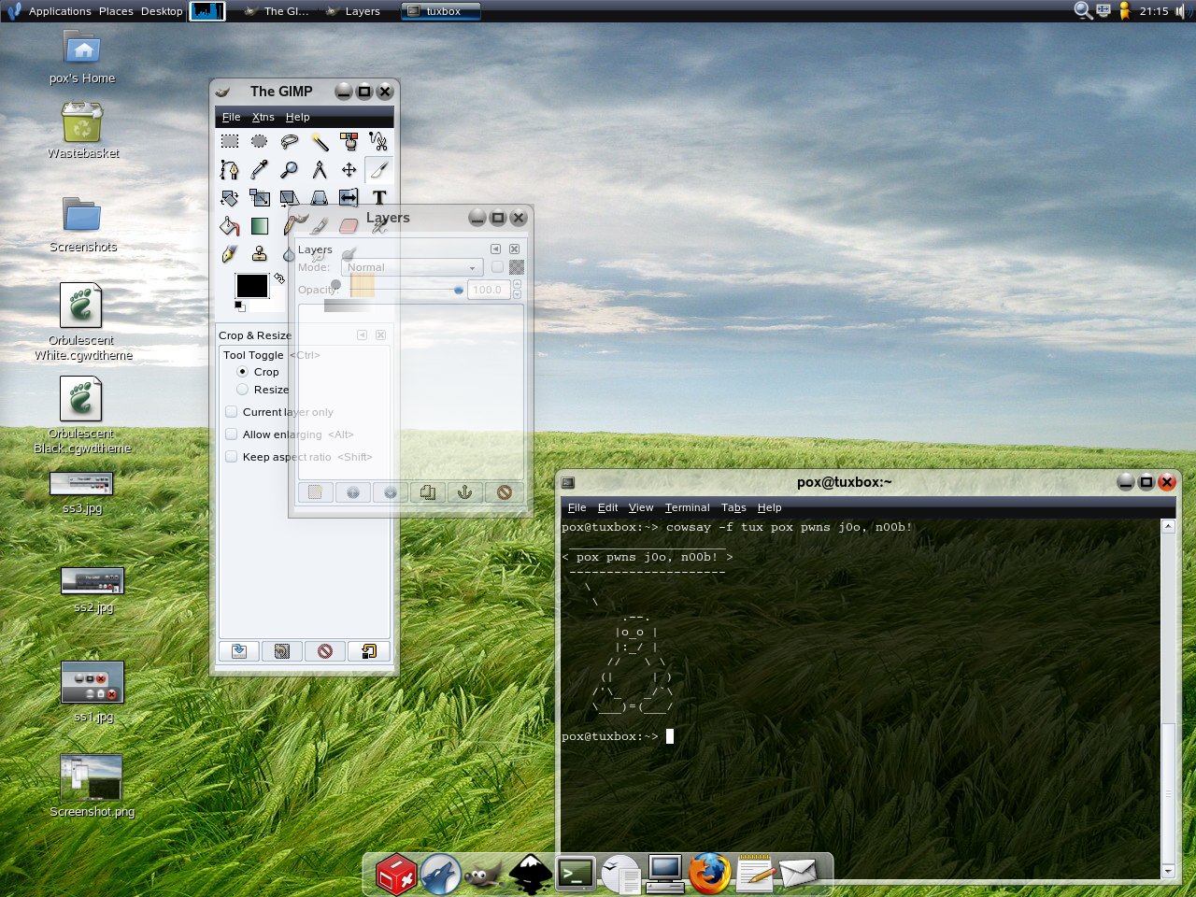The image size is (1196, 897).
Task: Click the volume icon in top panel
Action: (1180, 11)
